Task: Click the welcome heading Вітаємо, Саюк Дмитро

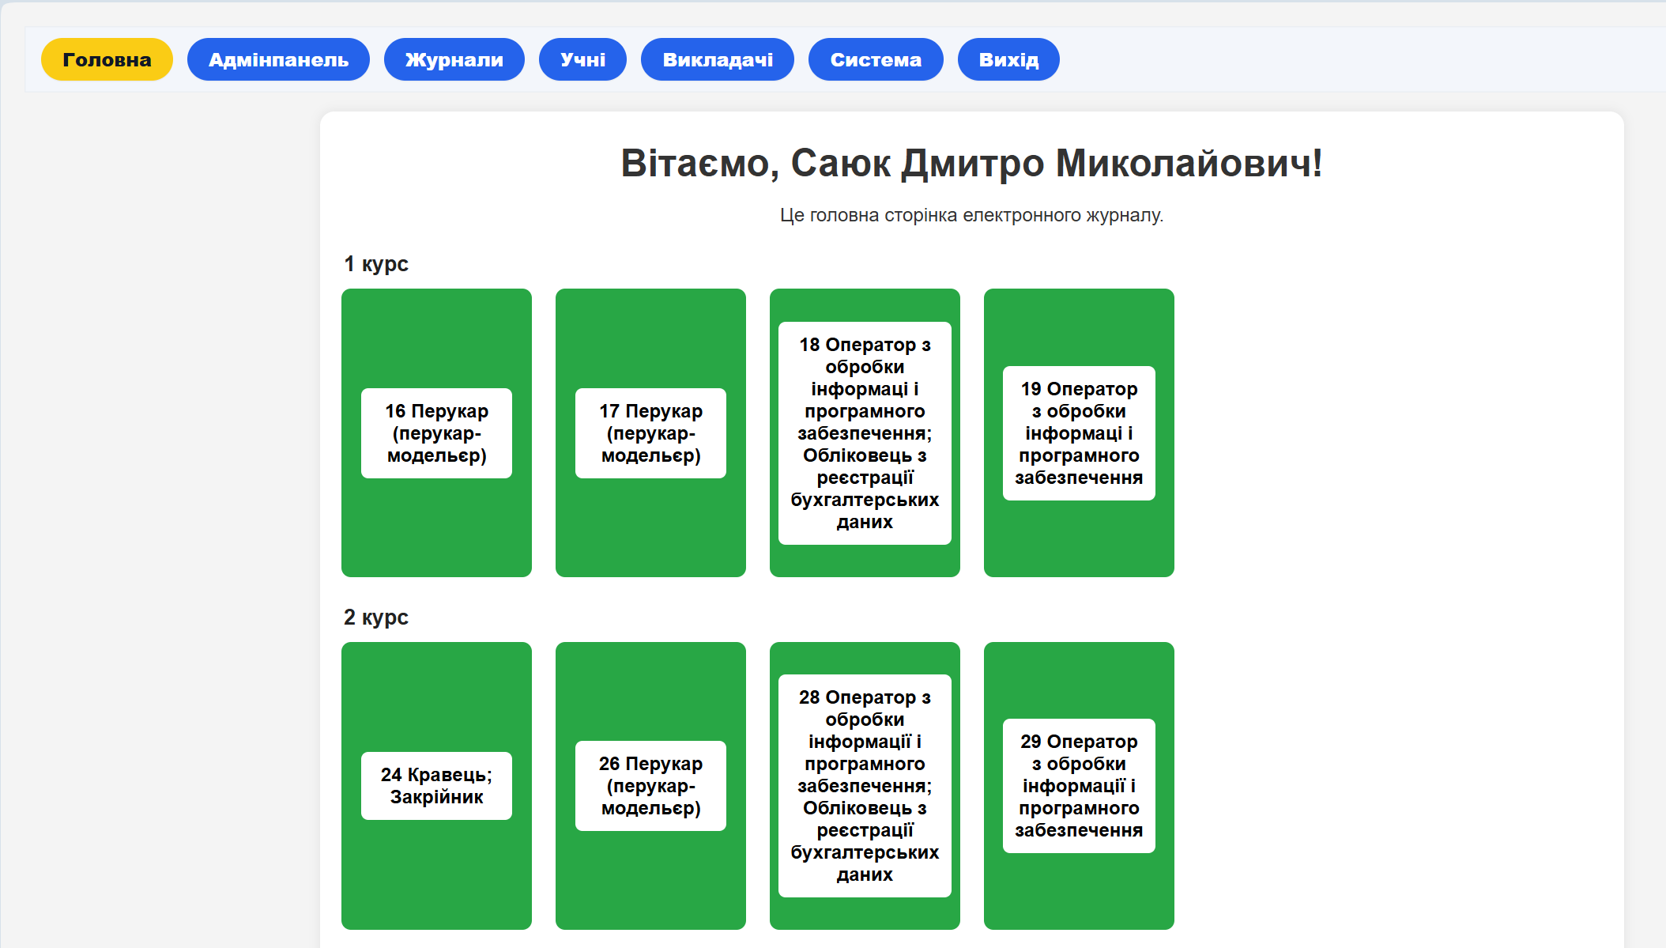Action: (x=971, y=164)
